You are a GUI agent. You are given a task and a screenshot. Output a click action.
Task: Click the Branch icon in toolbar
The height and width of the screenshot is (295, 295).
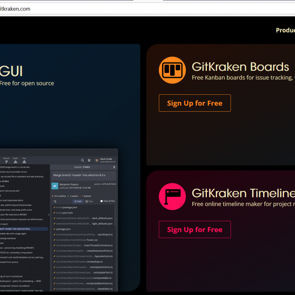point(6,161)
